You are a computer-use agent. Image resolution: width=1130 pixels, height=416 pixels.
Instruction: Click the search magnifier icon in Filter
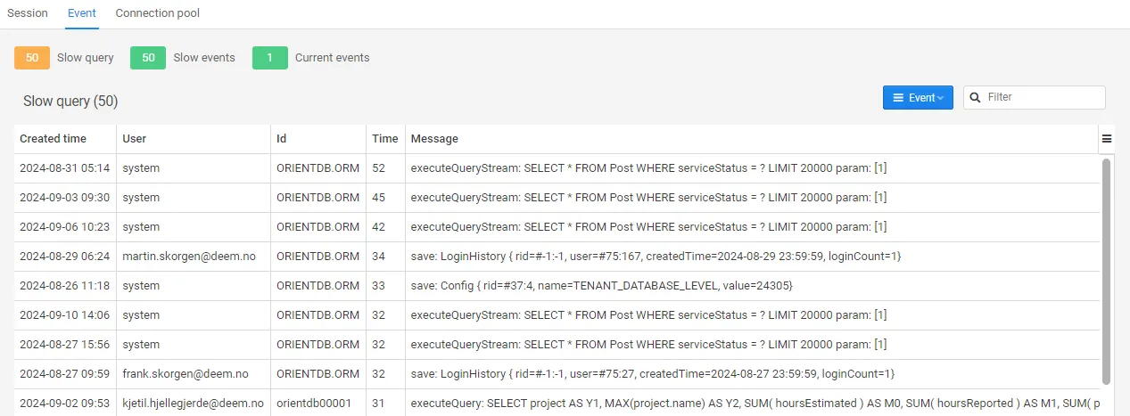click(976, 97)
